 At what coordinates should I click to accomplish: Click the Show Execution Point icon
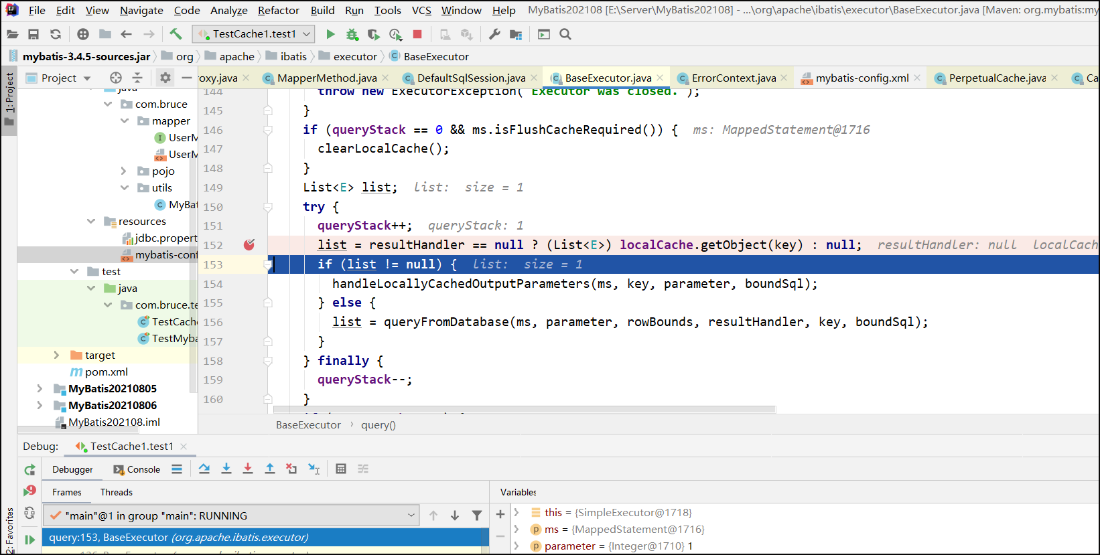tap(177, 469)
